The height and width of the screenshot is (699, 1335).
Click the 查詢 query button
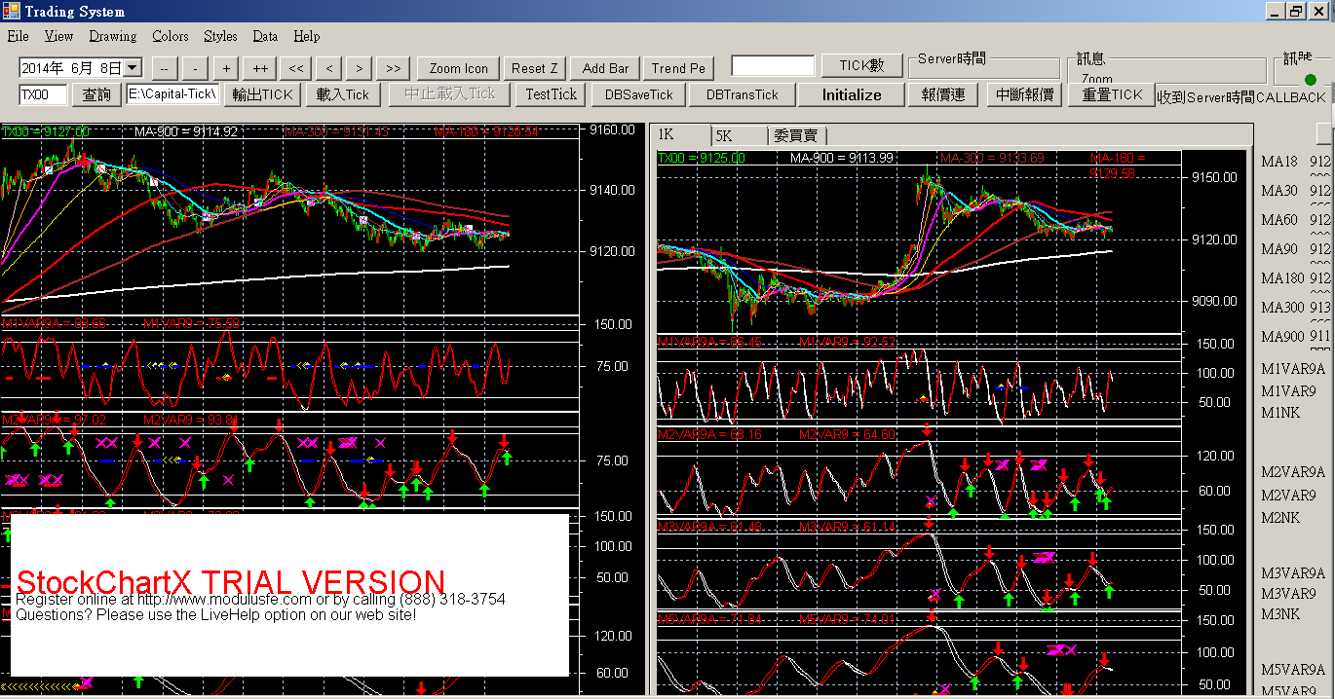pyautogui.click(x=96, y=94)
